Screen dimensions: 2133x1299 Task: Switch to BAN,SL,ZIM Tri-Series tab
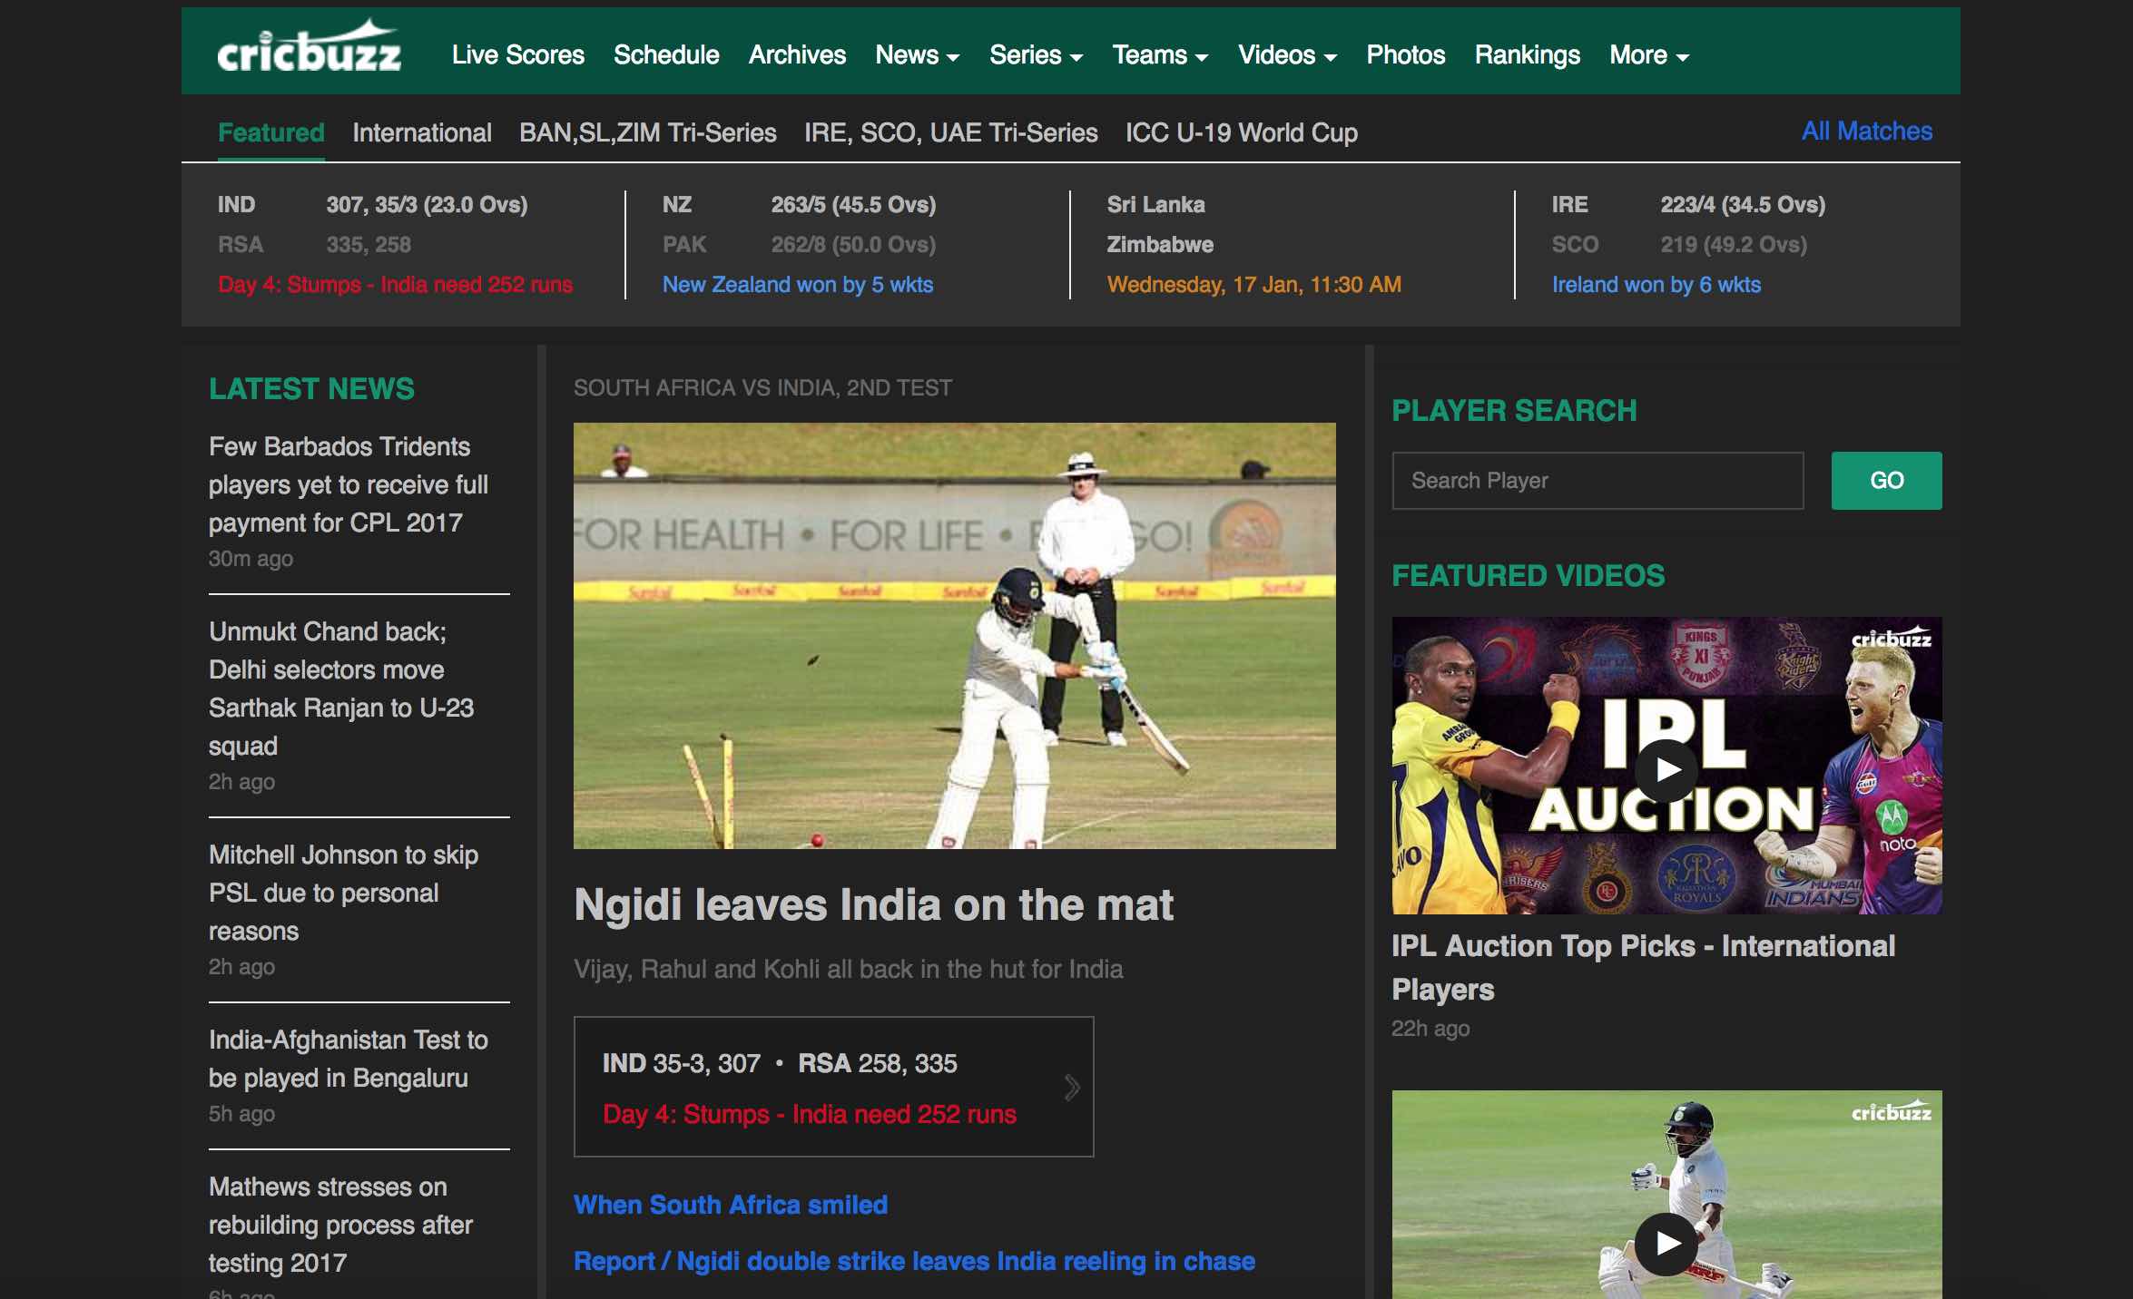(648, 132)
